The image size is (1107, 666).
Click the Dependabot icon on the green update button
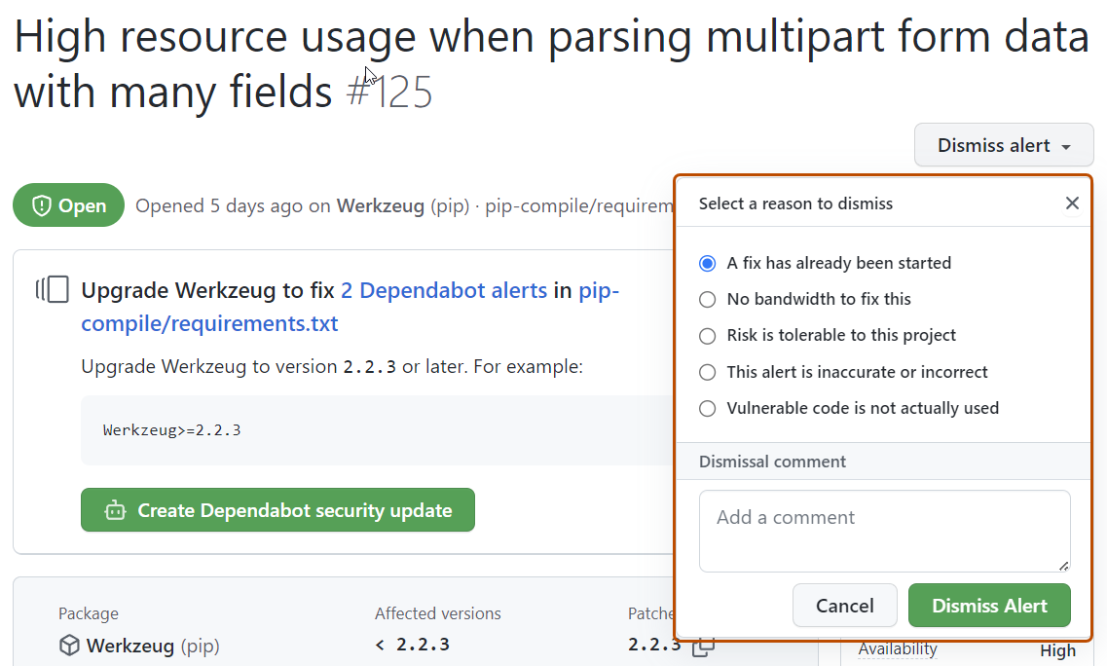coord(116,510)
